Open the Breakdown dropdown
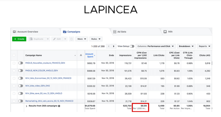 (x=186, y=46)
